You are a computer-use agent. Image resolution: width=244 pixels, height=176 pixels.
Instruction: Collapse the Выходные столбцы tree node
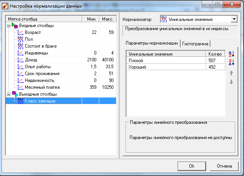point(9,94)
